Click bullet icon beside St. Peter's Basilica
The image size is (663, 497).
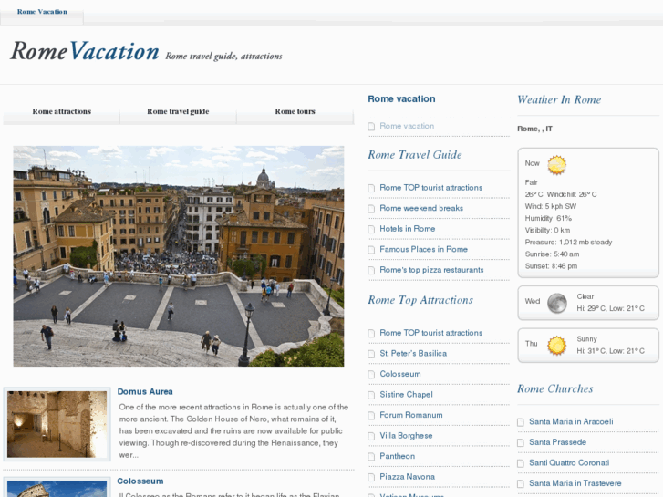(x=371, y=354)
